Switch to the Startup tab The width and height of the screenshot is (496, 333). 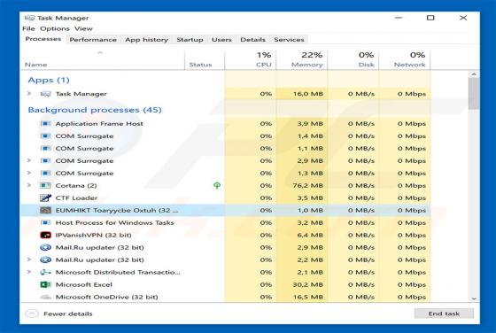click(190, 40)
